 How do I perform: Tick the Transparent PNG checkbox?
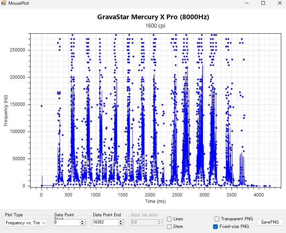pos(217,219)
